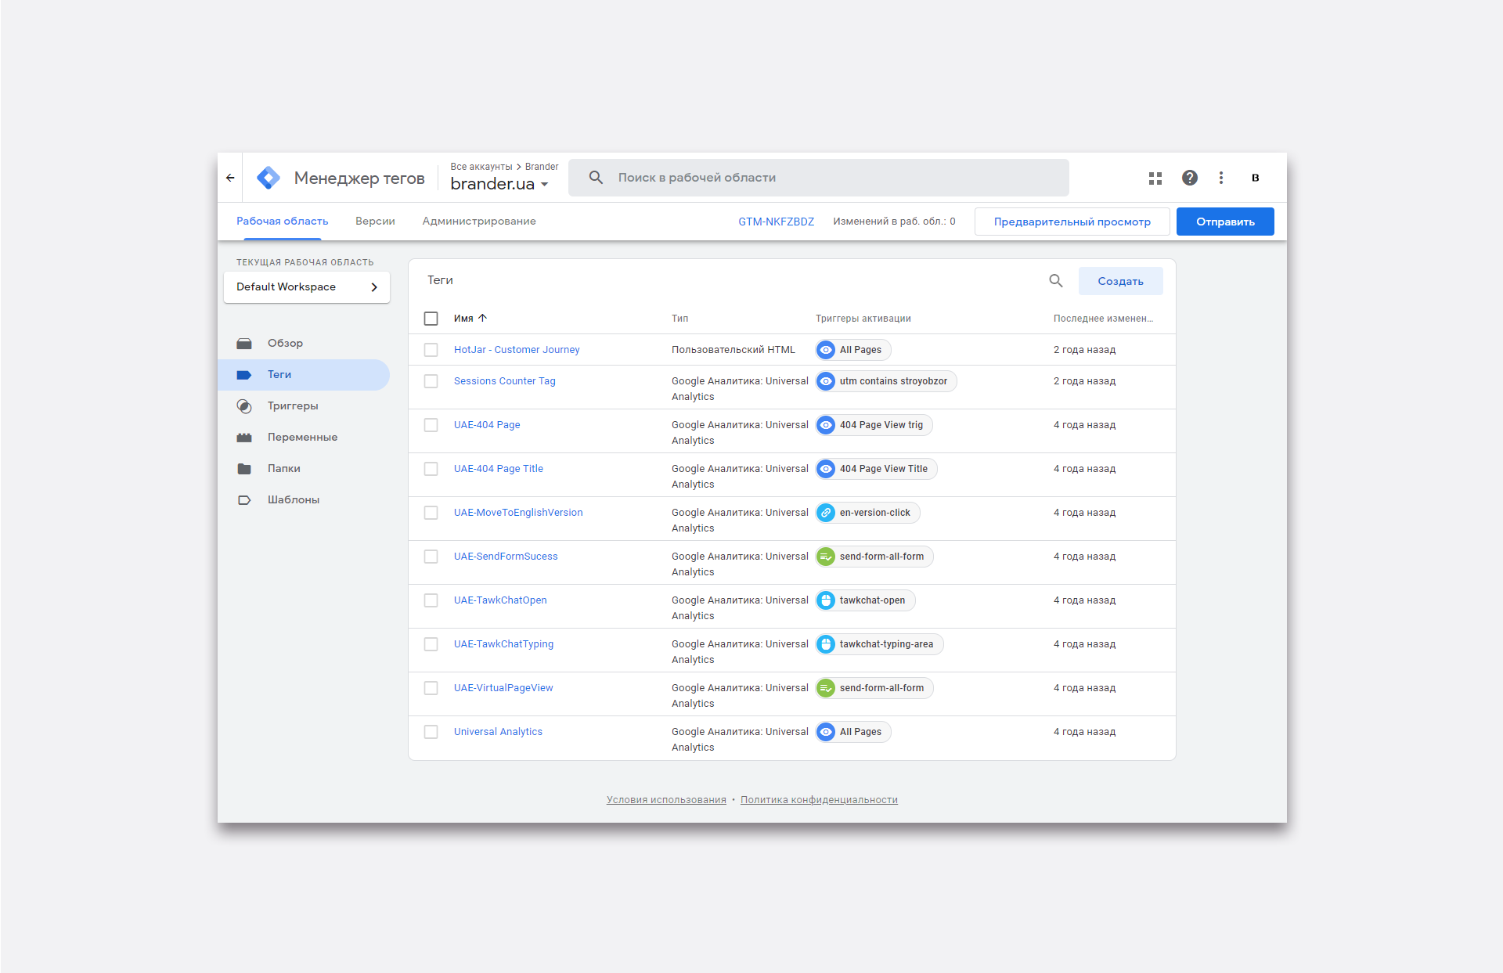Switch to the Администрирование tab
1503x973 pixels.
(x=478, y=222)
